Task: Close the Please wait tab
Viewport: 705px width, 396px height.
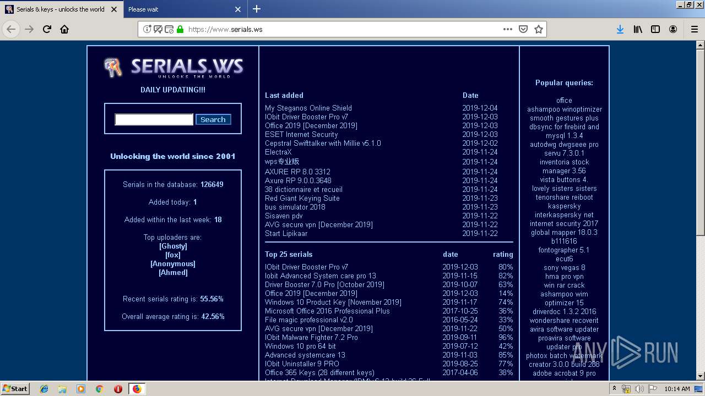Action: (x=238, y=9)
